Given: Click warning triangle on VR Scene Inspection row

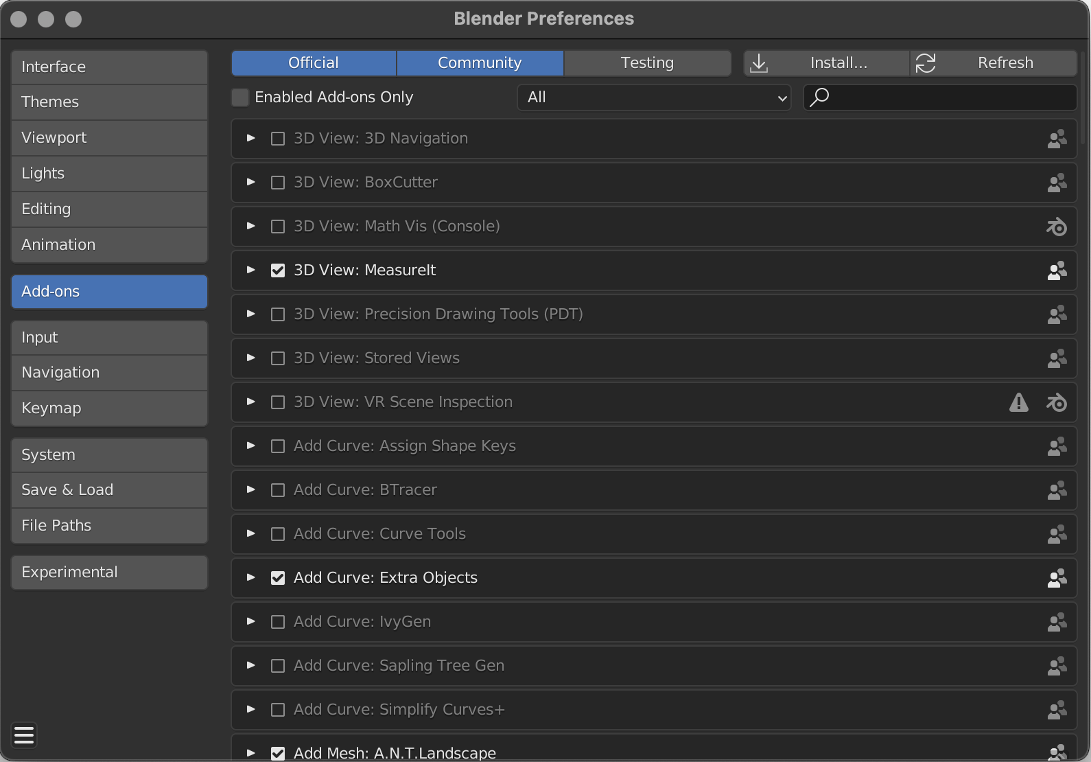Looking at the screenshot, I should [1019, 402].
